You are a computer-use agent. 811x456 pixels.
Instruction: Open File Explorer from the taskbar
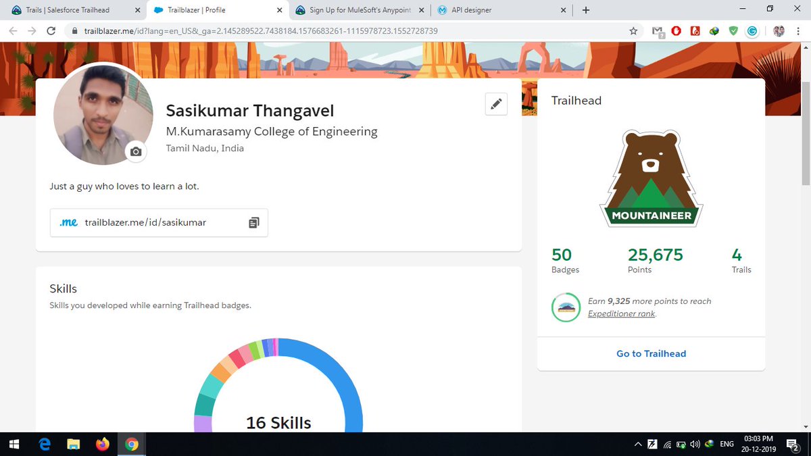pos(74,444)
